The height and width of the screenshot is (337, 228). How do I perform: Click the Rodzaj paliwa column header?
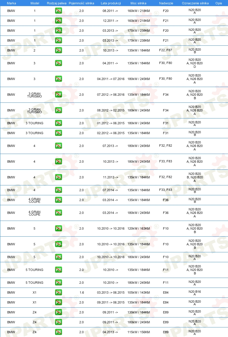click(57, 3)
